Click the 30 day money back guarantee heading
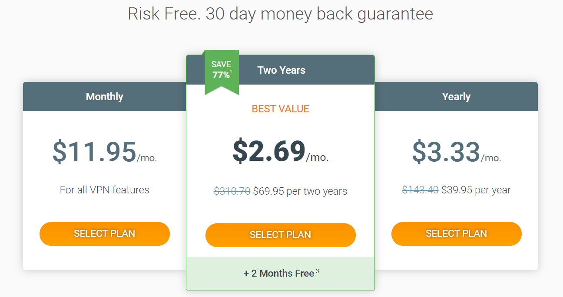Screen dimensions: 563x297 coord(319,14)
